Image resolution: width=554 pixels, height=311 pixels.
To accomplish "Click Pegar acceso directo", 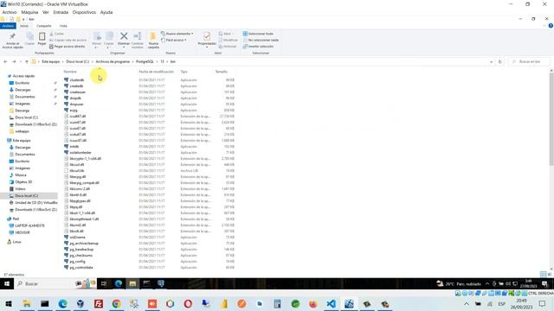I will click(x=68, y=46).
